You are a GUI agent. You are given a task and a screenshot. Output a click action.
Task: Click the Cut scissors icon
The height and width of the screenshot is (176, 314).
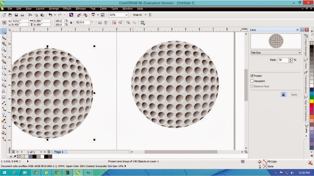pyautogui.click(x=30, y=15)
